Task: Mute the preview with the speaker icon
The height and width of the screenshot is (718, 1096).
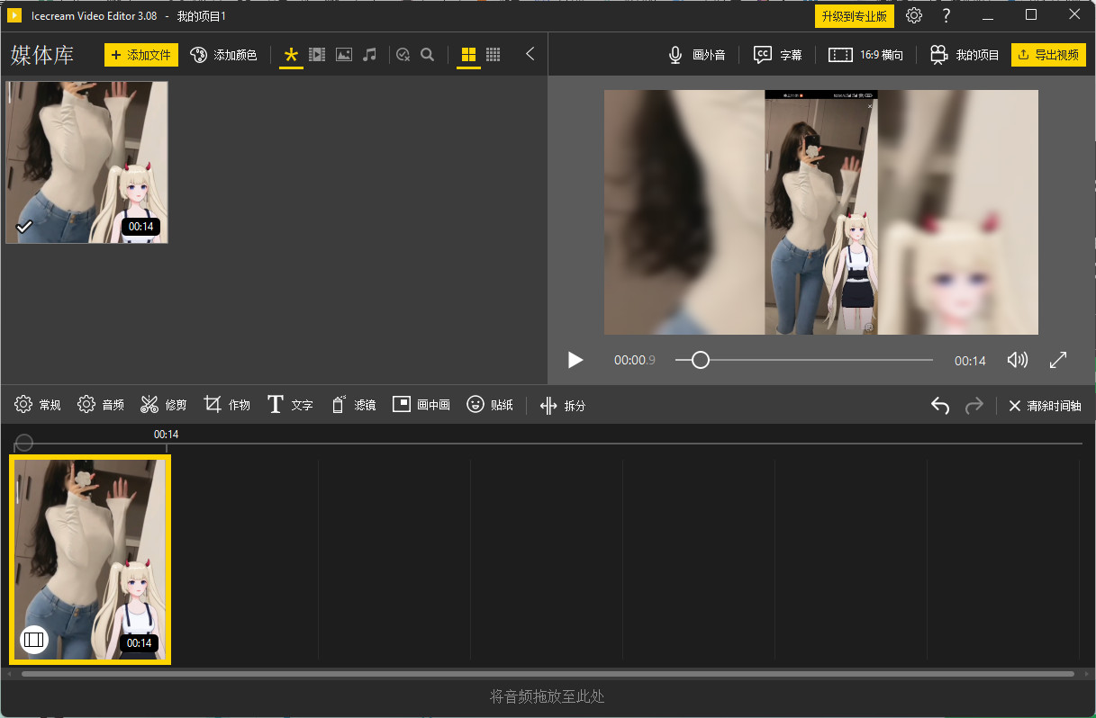Action: (x=1018, y=360)
